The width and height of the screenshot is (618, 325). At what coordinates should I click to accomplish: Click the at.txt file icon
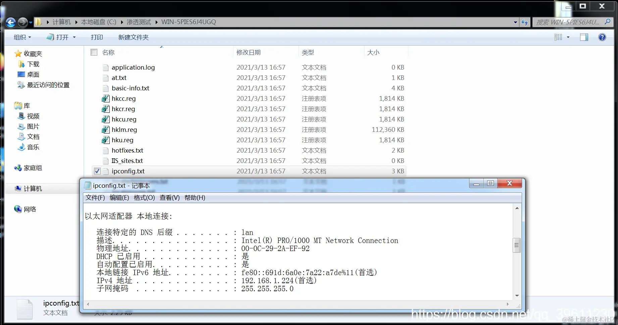click(106, 78)
